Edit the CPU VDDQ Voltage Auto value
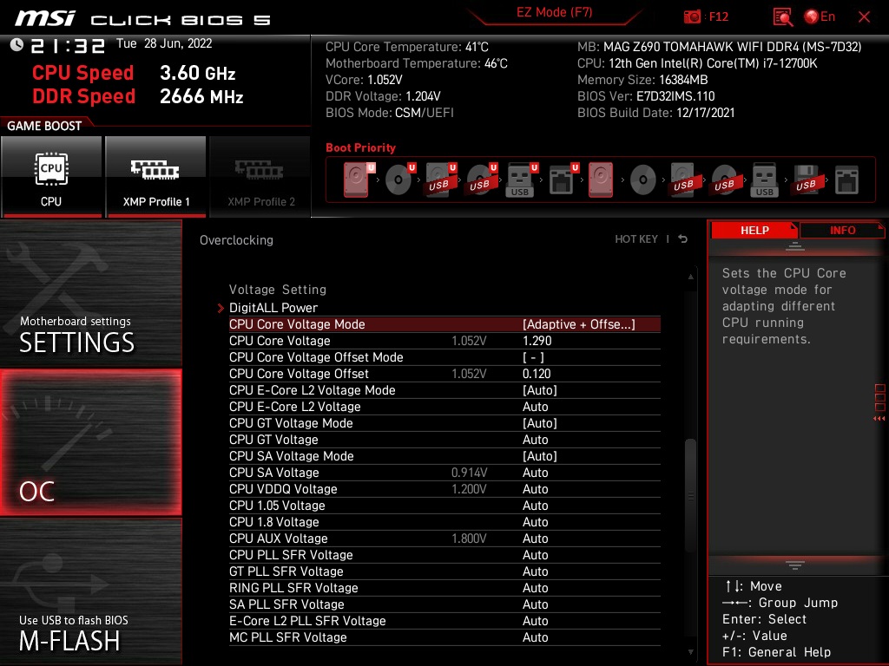 click(535, 489)
